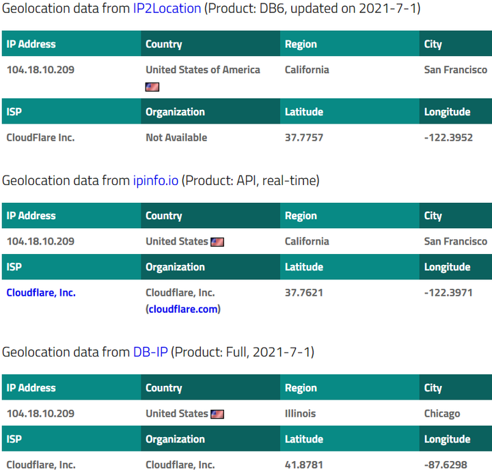Click the ipinfo.io heading's Product: API text
Screen dimensions: 492x472
220,180
